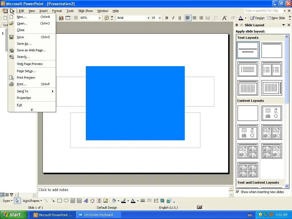Toggle Align Right
Viewport: 292px width, 219px height.
pos(201,18)
